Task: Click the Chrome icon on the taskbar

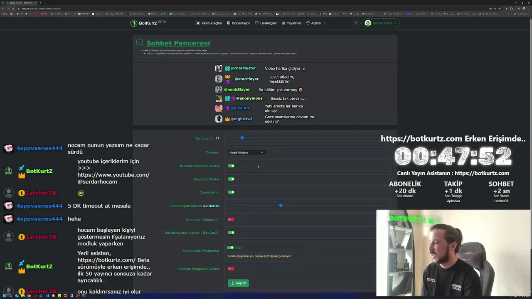Action: point(29,296)
